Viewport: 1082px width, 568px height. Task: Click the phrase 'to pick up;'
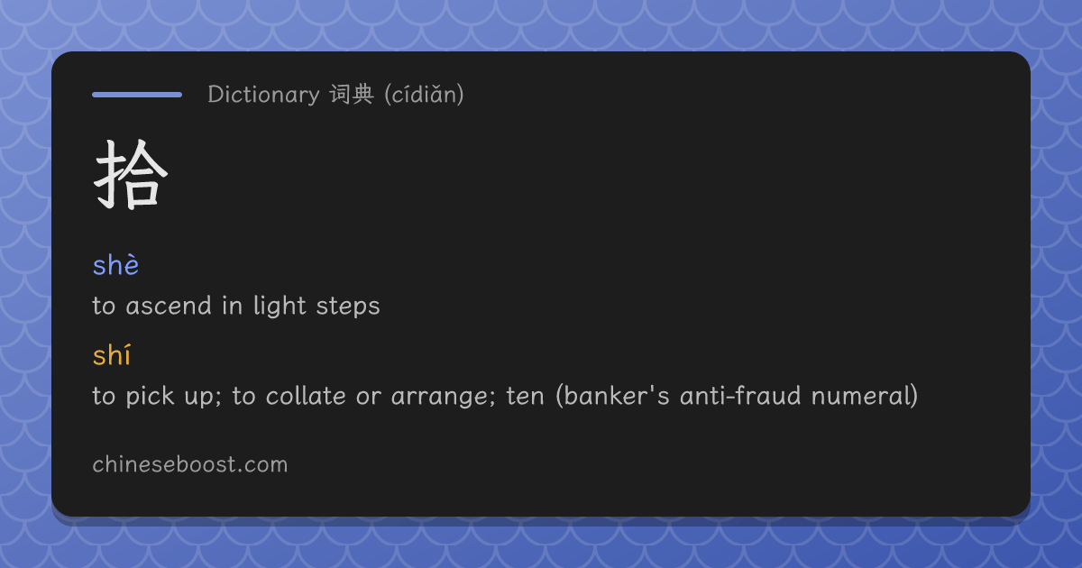point(158,396)
